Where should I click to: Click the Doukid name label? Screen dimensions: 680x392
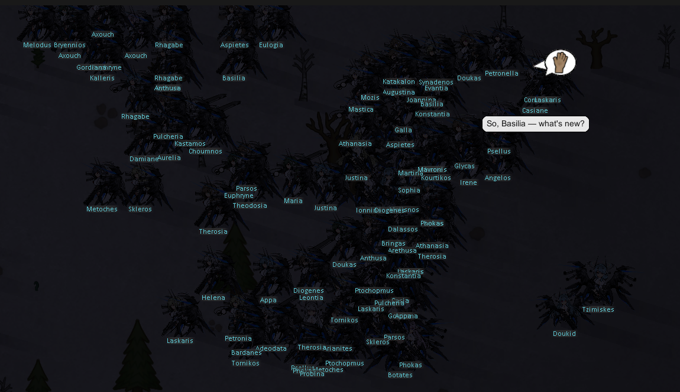coord(564,334)
